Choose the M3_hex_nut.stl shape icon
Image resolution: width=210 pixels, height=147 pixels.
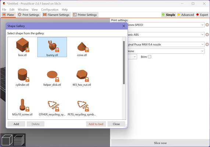(83, 75)
